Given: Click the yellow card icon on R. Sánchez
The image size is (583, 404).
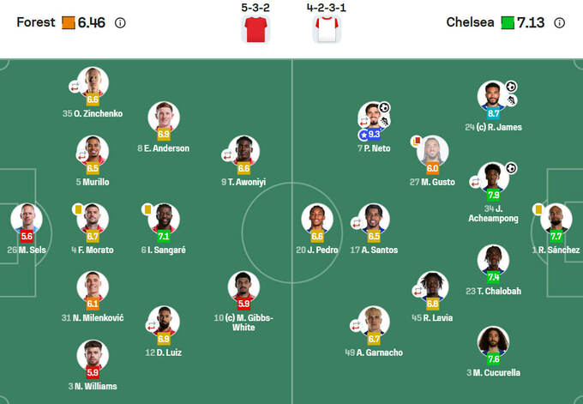Looking at the screenshot, I should click(538, 208).
